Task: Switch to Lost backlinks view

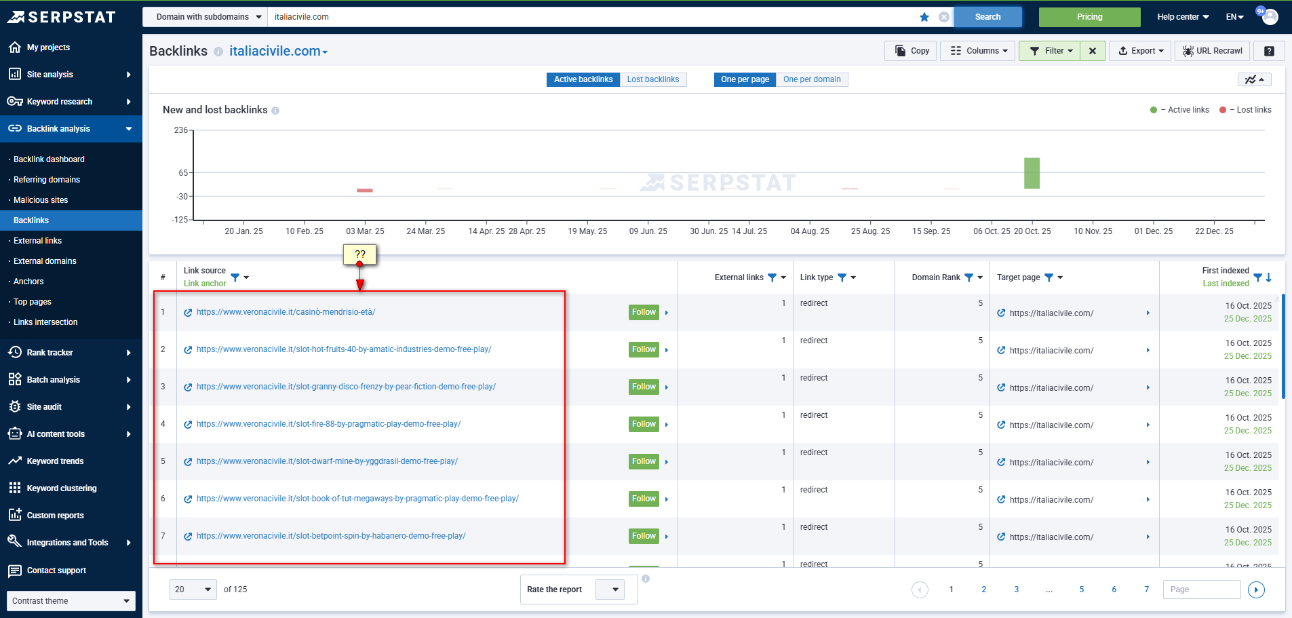Action: click(x=652, y=79)
